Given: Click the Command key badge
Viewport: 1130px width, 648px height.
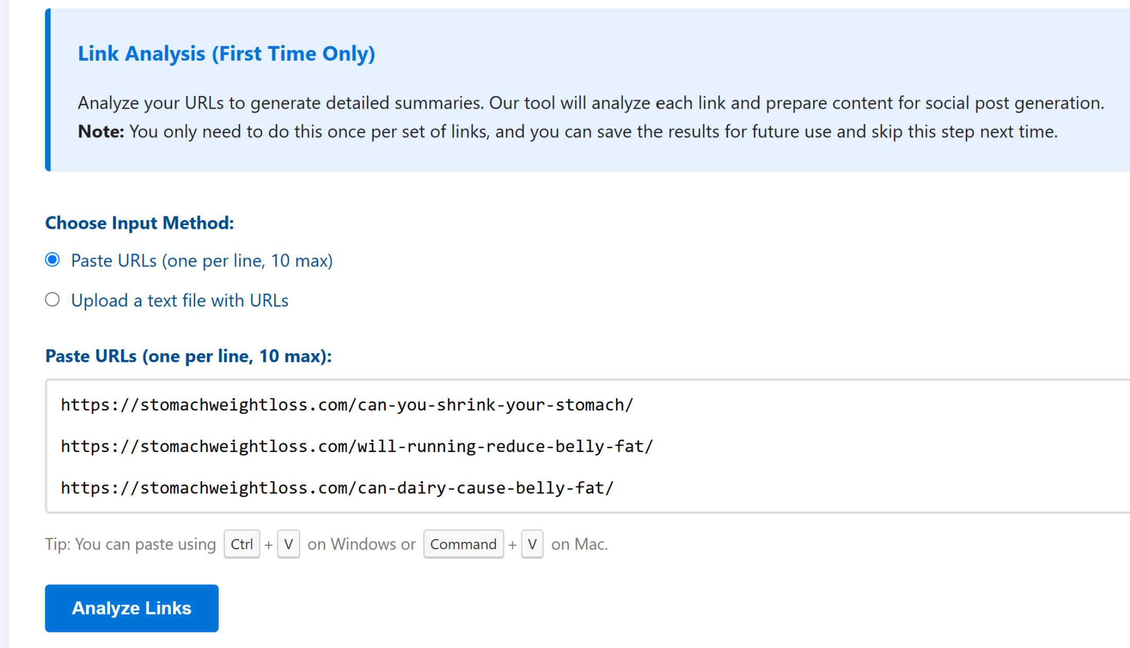Looking at the screenshot, I should pos(463,544).
